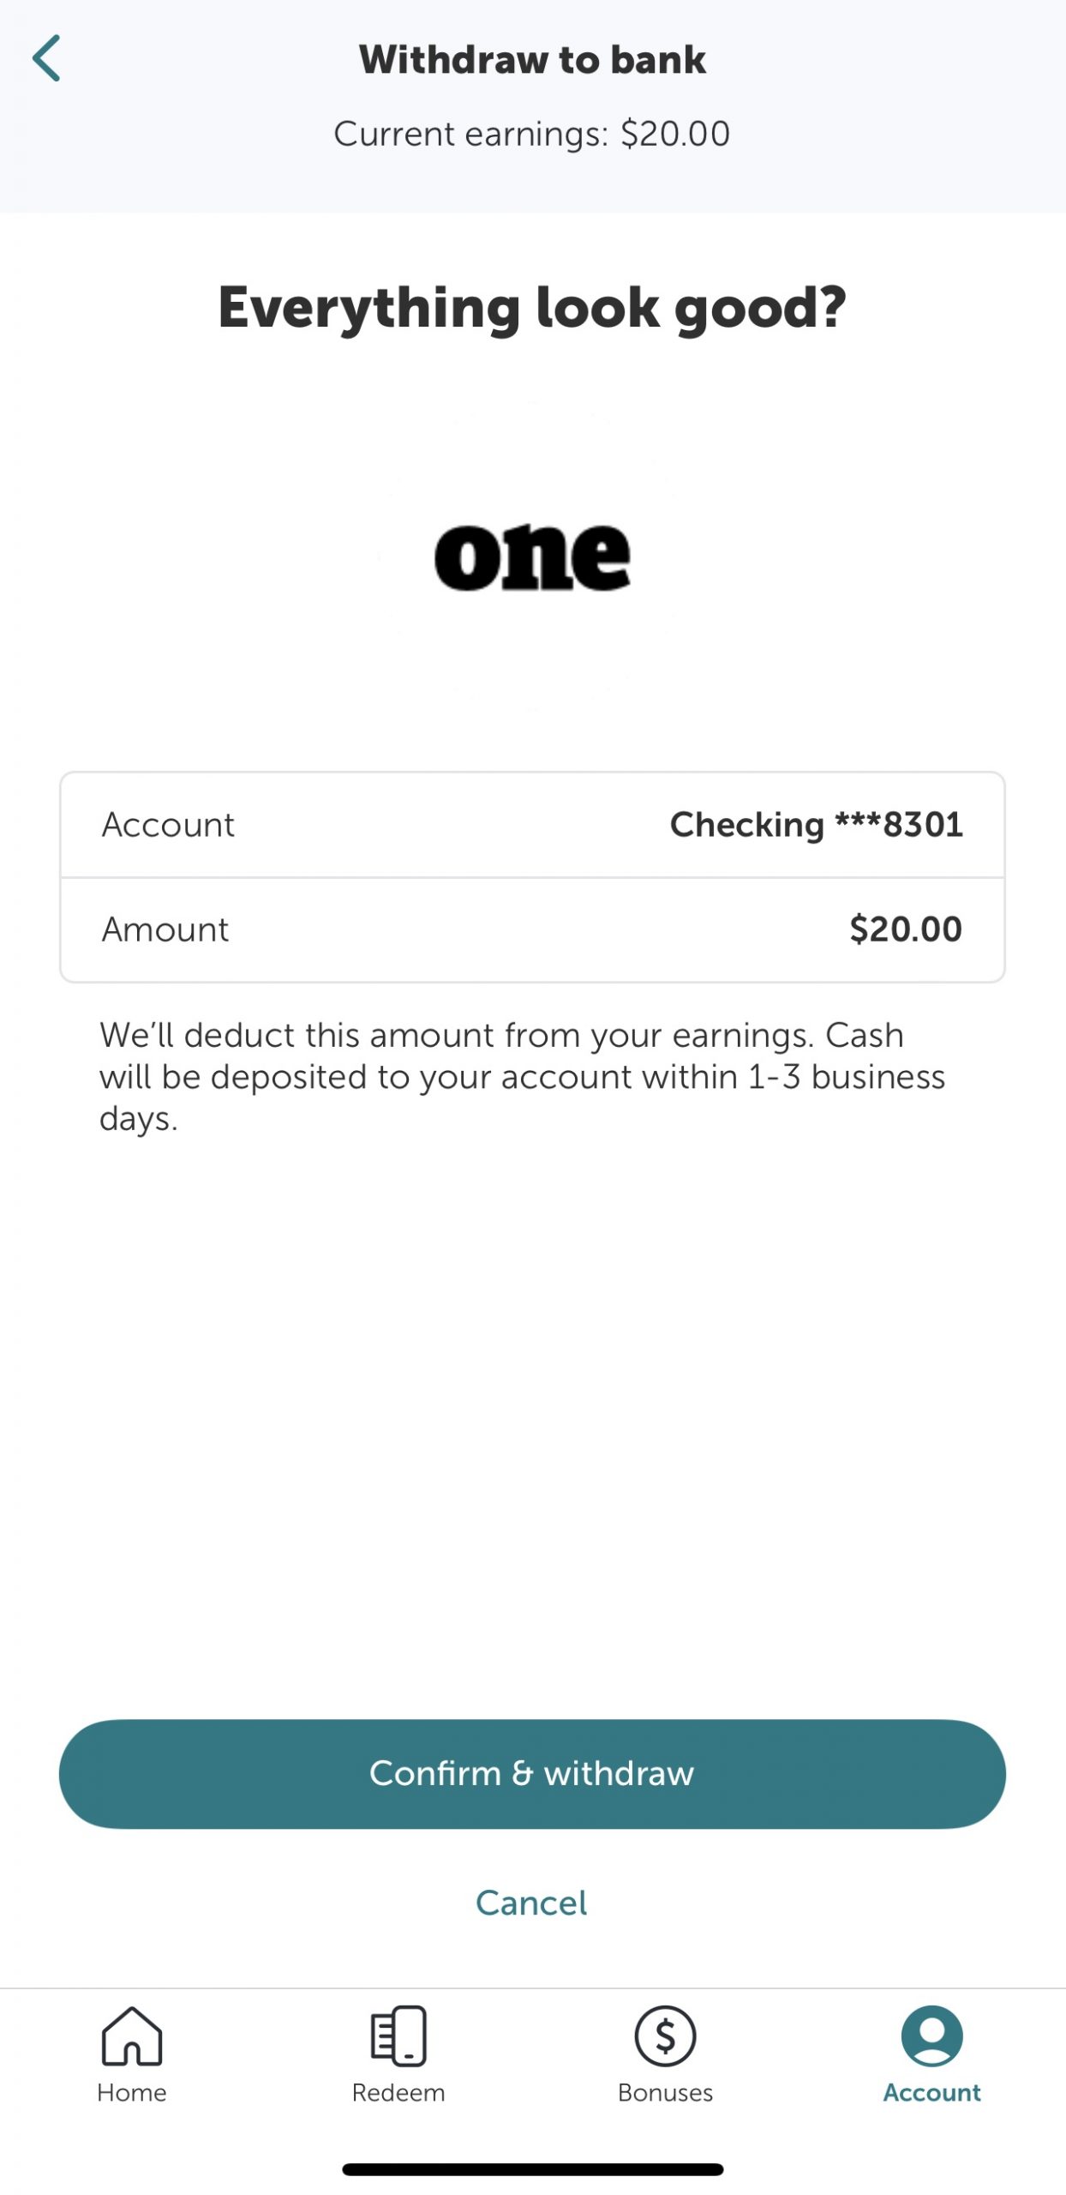This screenshot has height=2195, width=1066.
Task: Select the Checking ***8301 account row
Action: pos(531,825)
